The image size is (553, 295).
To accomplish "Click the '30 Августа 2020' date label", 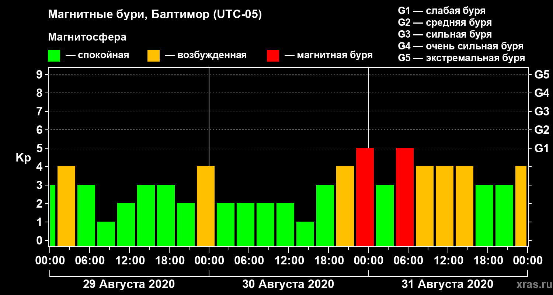I will (288, 284).
